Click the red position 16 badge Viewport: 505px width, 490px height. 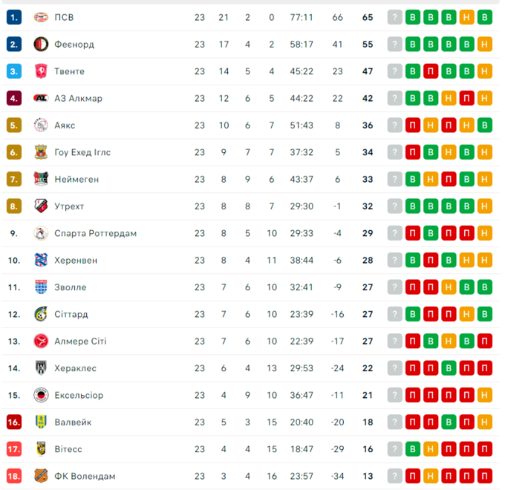[x=14, y=422]
